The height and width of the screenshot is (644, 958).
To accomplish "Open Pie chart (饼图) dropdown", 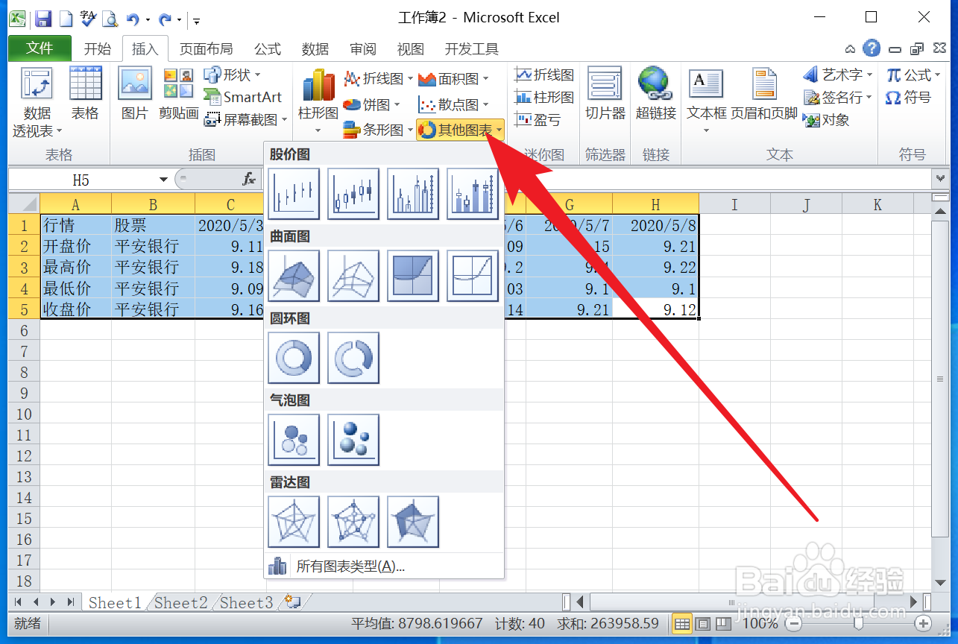I will click(371, 104).
